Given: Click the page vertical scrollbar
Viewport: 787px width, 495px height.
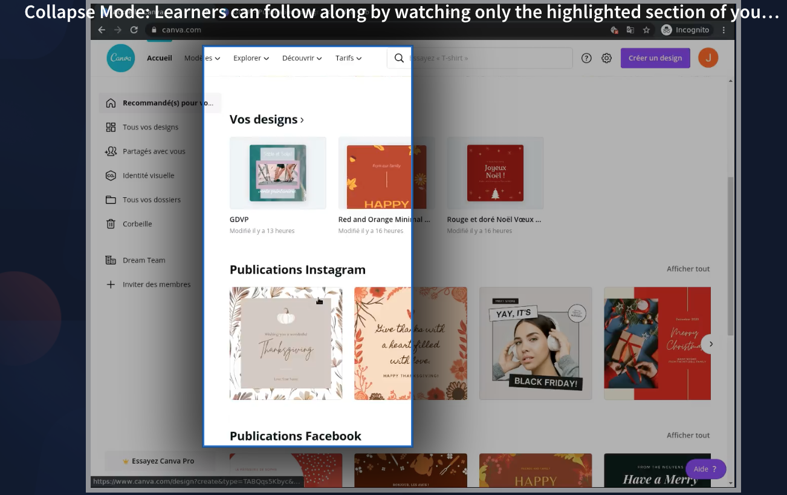Looking at the screenshot, I should (731, 255).
